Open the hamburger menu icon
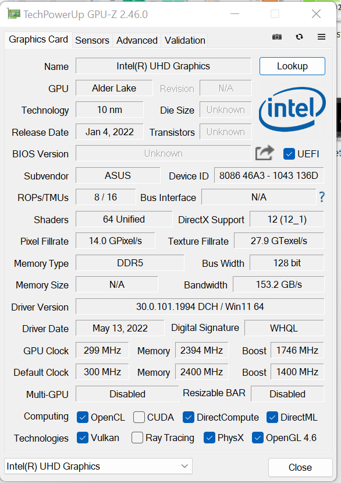 (x=321, y=37)
